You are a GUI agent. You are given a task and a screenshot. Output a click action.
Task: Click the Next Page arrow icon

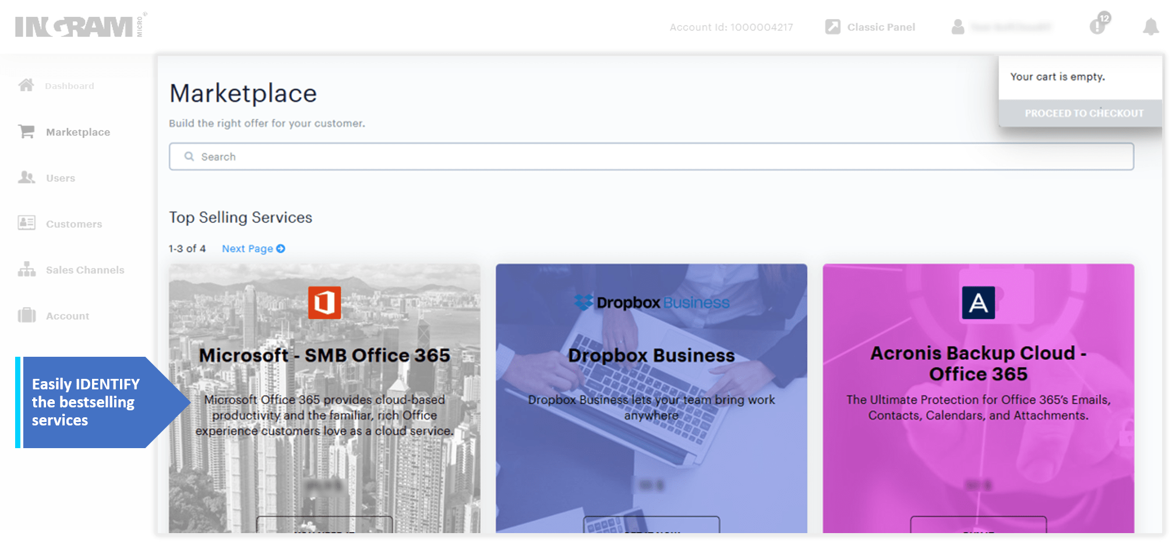point(281,249)
